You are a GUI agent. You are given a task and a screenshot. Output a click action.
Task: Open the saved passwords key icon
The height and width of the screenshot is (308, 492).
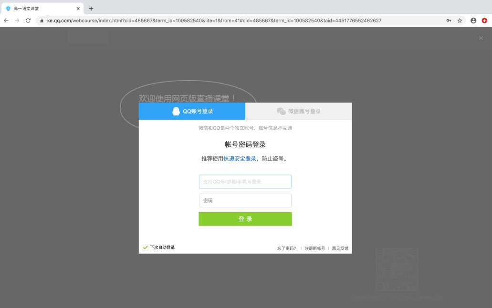(x=449, y=21)
